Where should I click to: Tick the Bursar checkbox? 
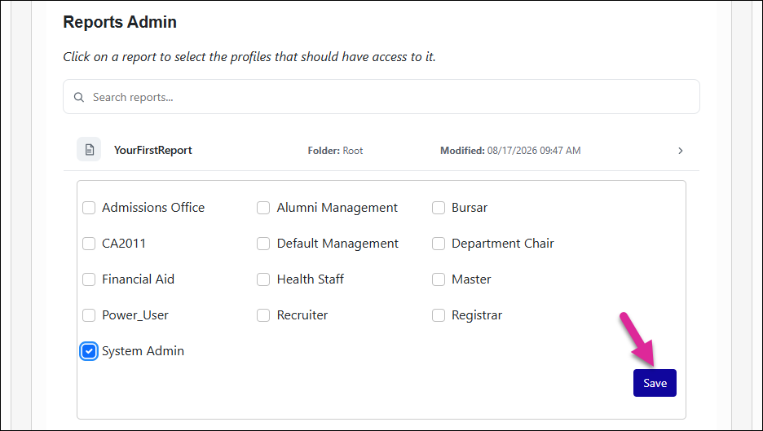439,208
